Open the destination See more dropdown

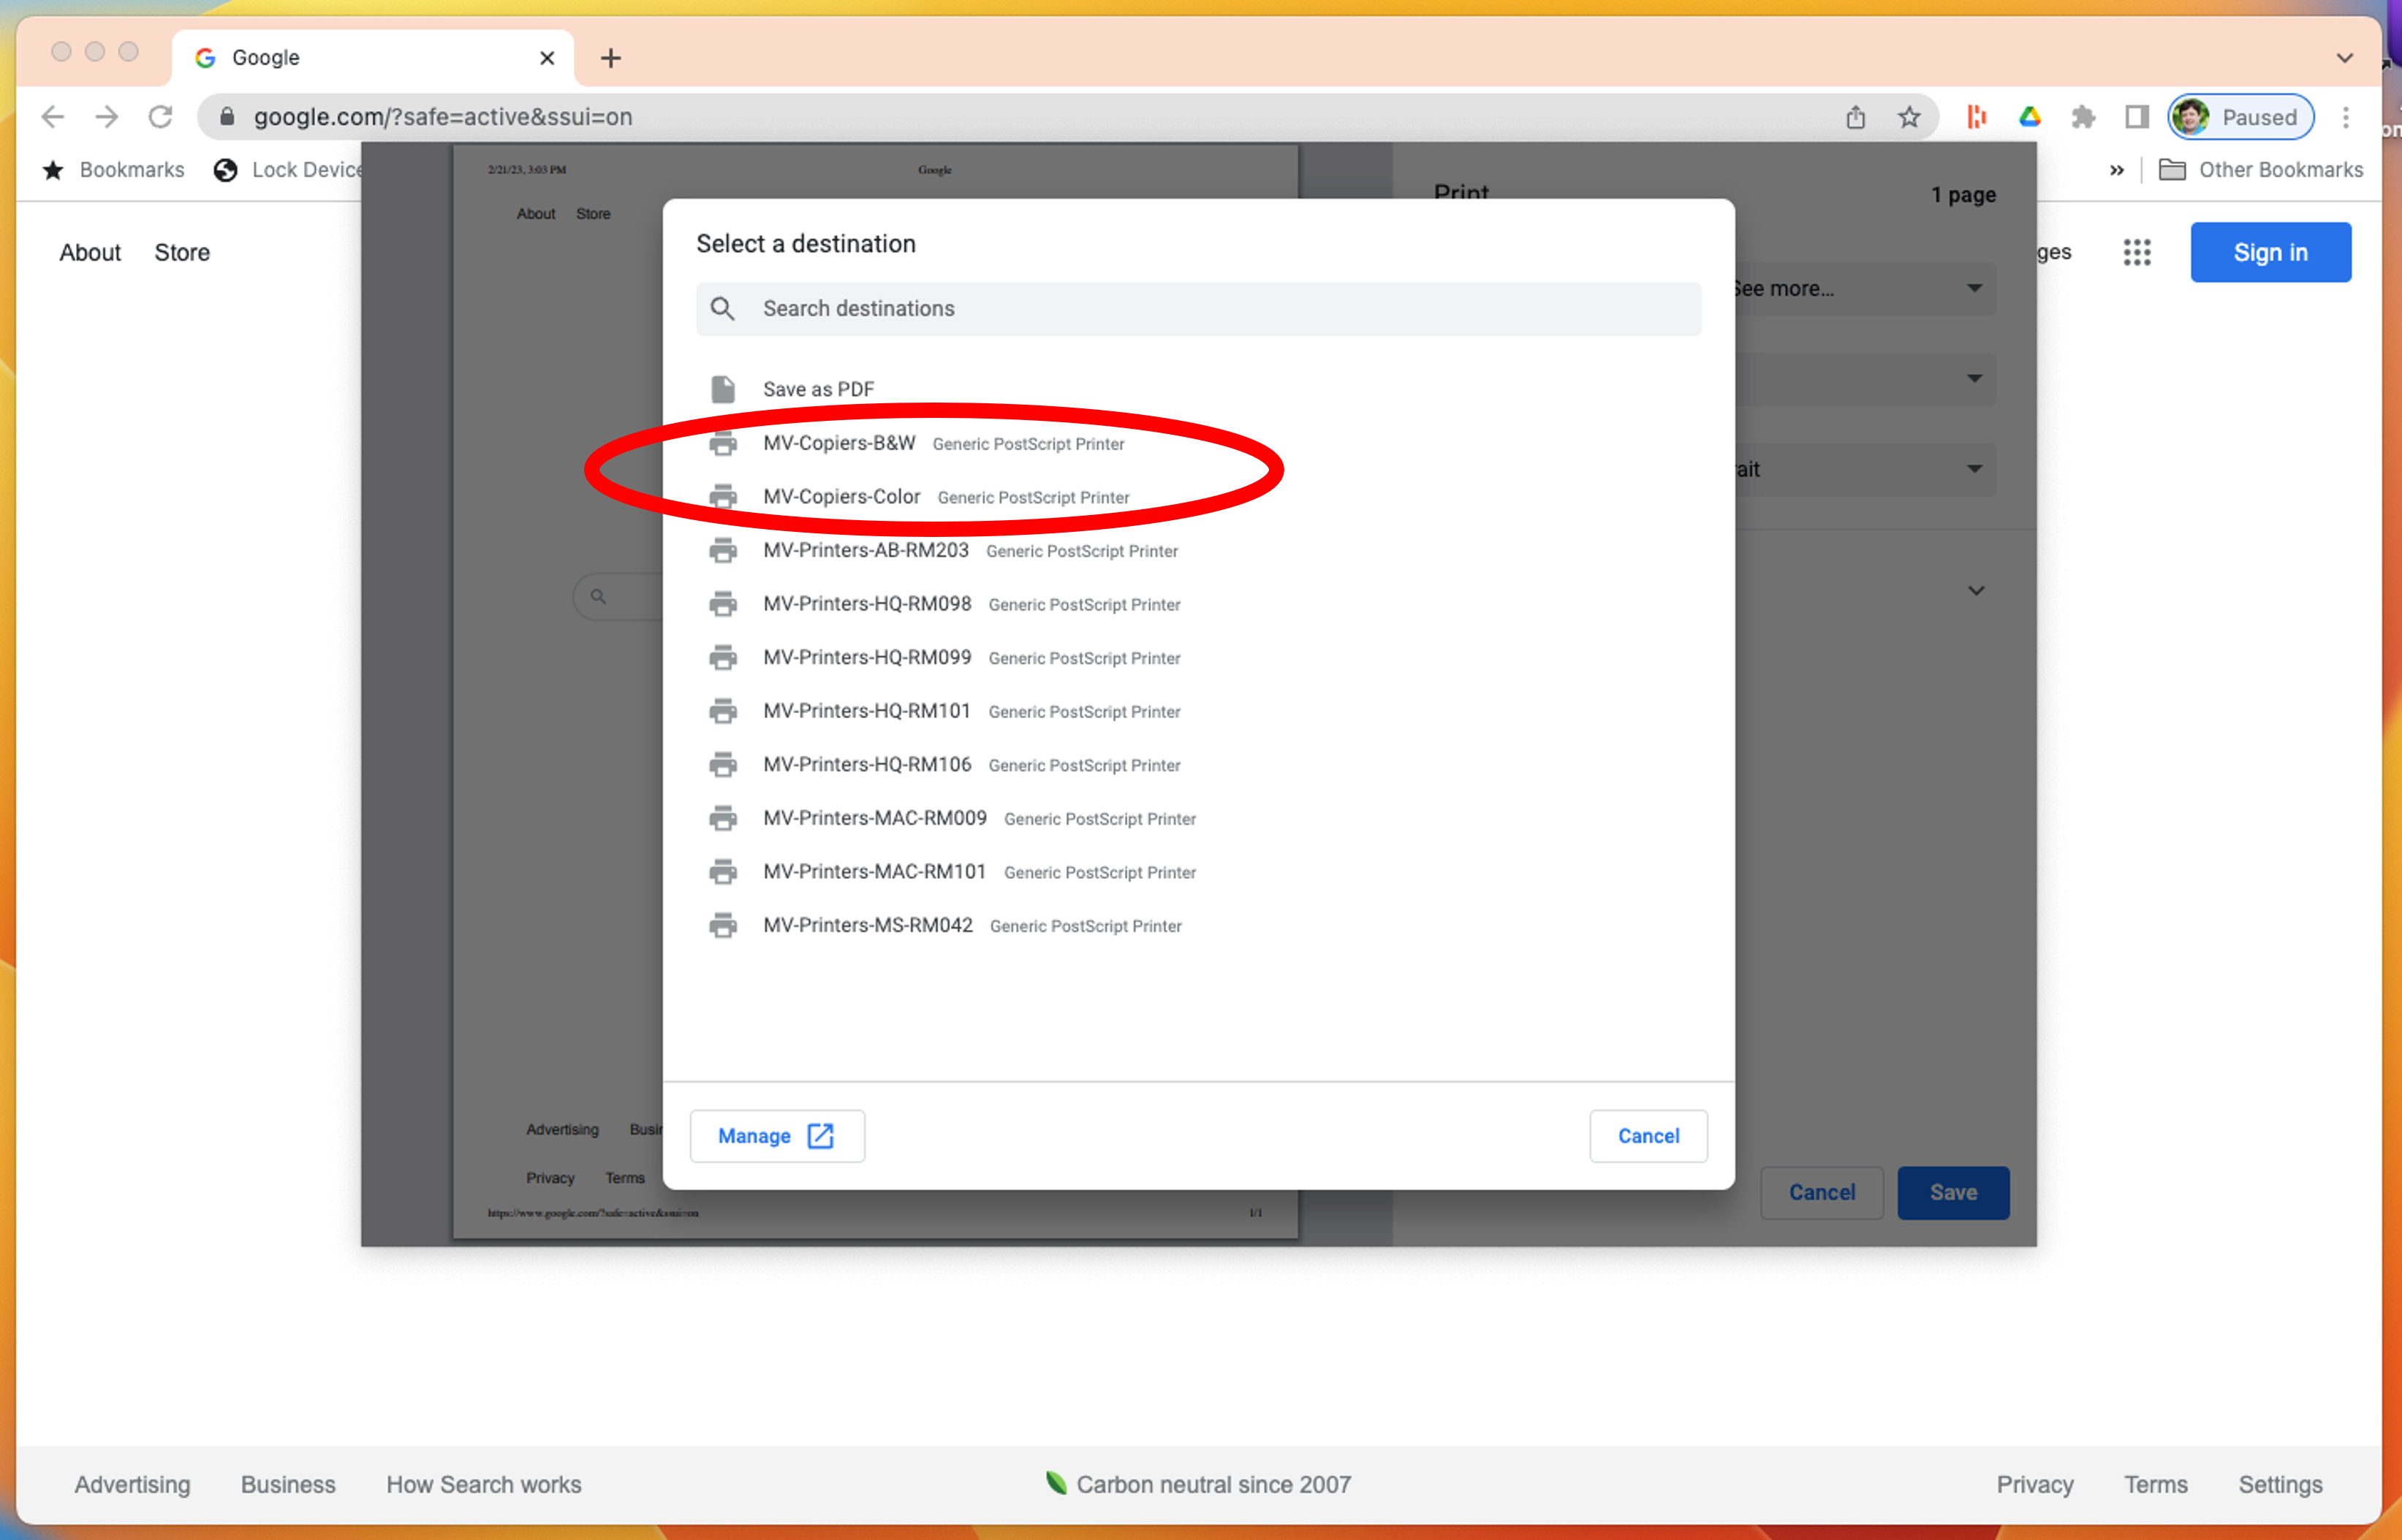point(1867,289)
